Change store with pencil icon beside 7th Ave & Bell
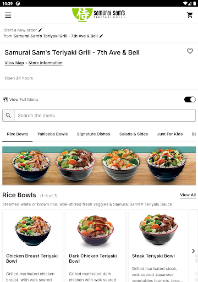Viewport: 198px width, 282px height. [101, 36]
